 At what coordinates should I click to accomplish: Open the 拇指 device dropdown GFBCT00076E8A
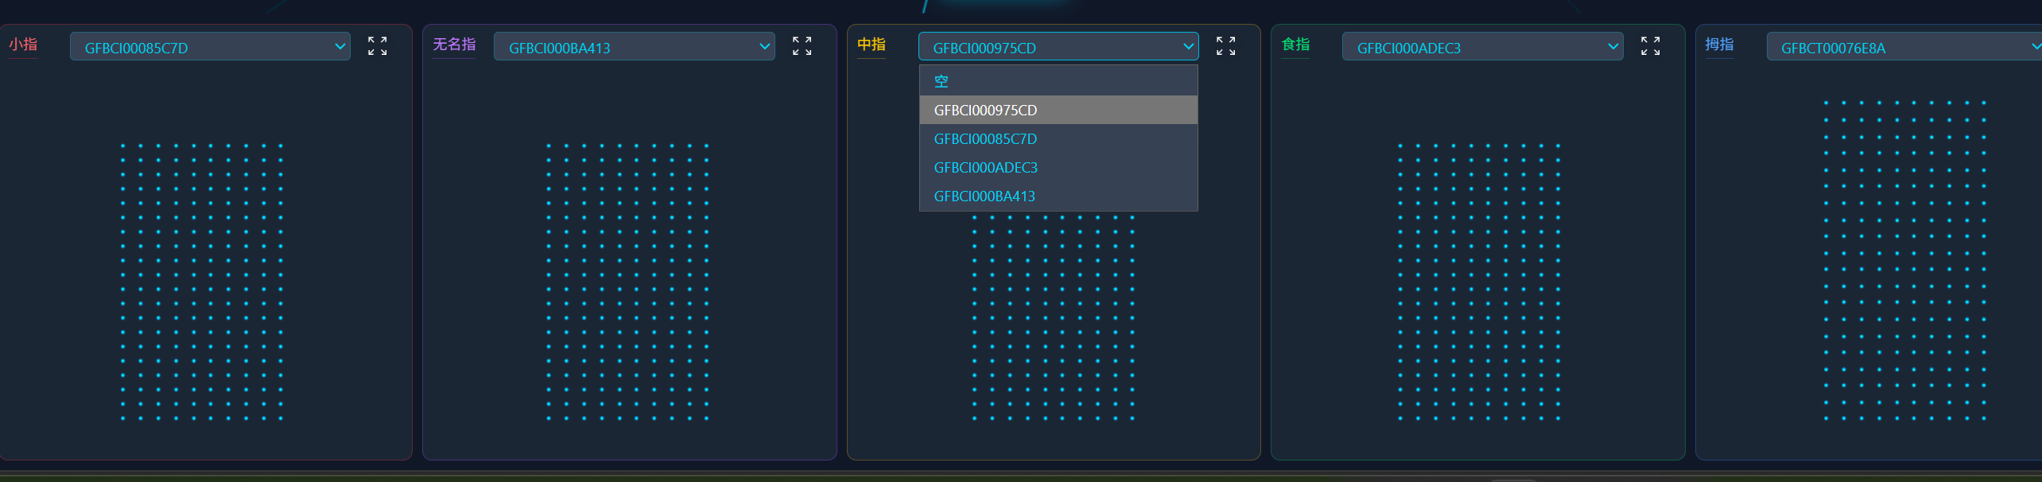[x=1900, y=47]
